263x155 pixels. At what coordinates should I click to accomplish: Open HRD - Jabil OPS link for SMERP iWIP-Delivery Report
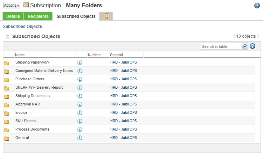coord(124,87)
